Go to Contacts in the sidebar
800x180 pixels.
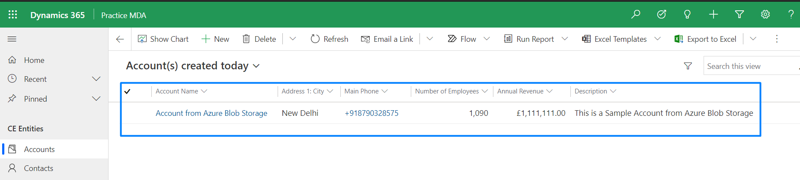[38, 168]
